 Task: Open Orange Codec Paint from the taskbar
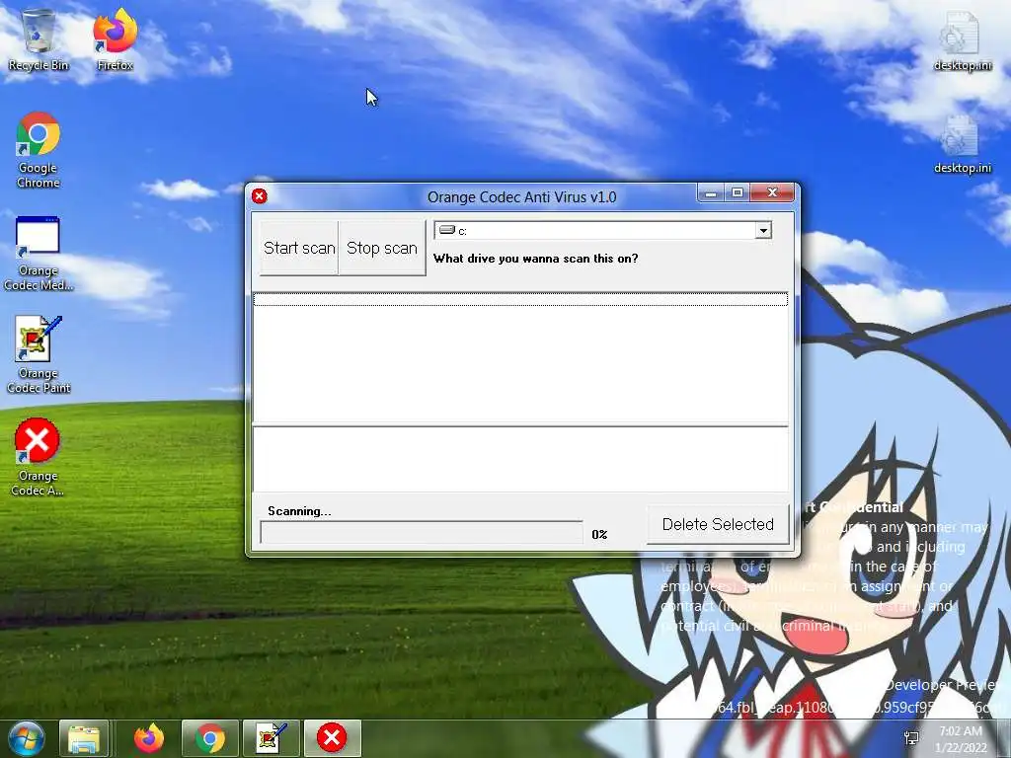tap(272, 738)
